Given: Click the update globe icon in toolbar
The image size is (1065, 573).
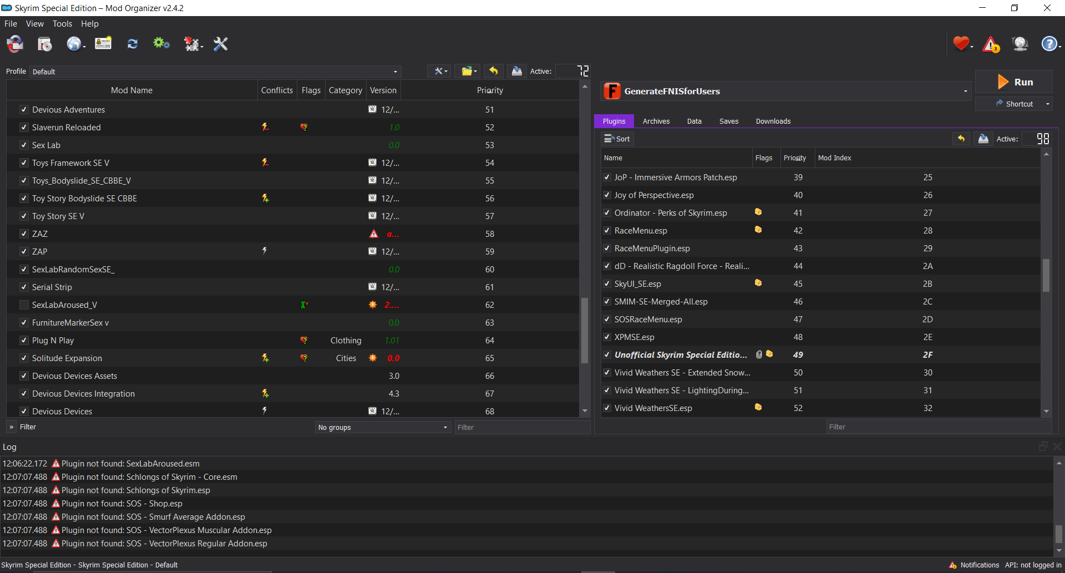Looking at the screenshot, I should [1020, 43].
